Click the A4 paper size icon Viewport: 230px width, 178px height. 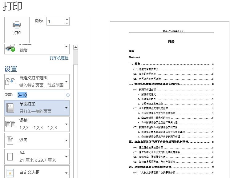pyautogui.click(x=10, y=157)
